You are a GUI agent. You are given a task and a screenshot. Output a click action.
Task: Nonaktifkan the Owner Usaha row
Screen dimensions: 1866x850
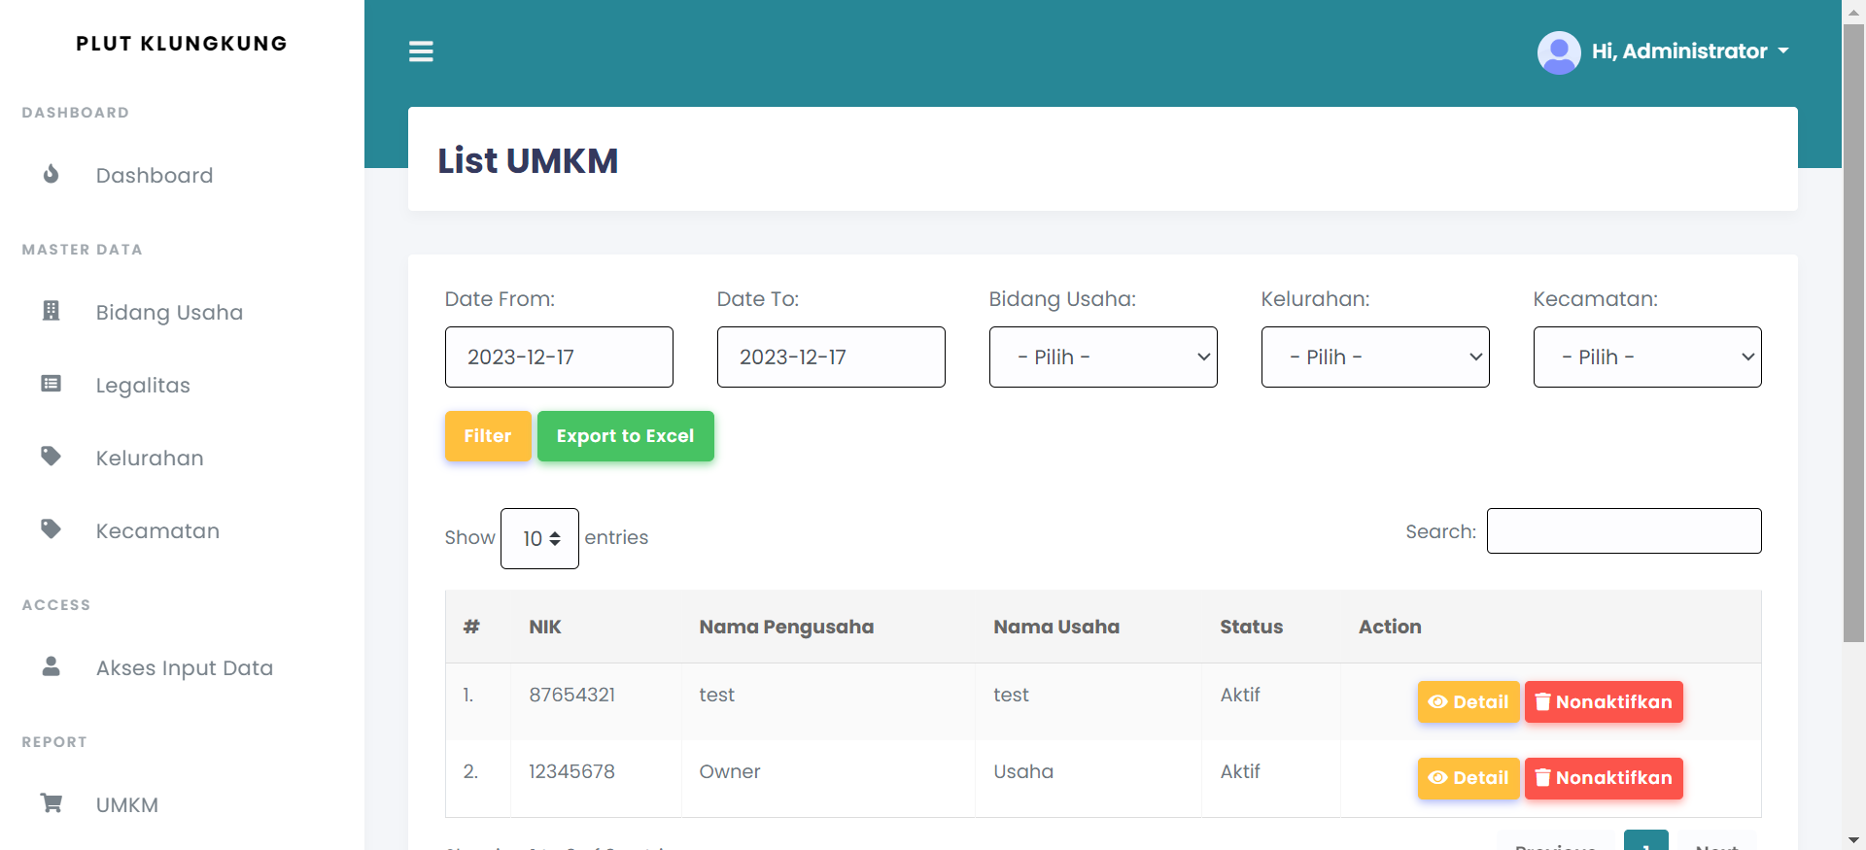point(1603,778)
